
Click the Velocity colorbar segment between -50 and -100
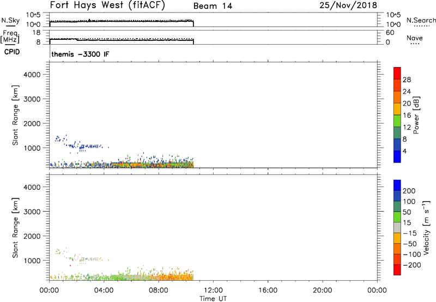[397, 249]
